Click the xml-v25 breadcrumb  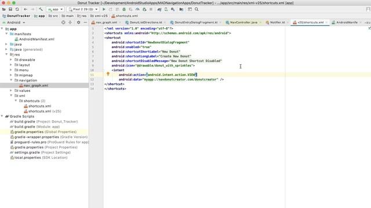click(x=99, y=16)
